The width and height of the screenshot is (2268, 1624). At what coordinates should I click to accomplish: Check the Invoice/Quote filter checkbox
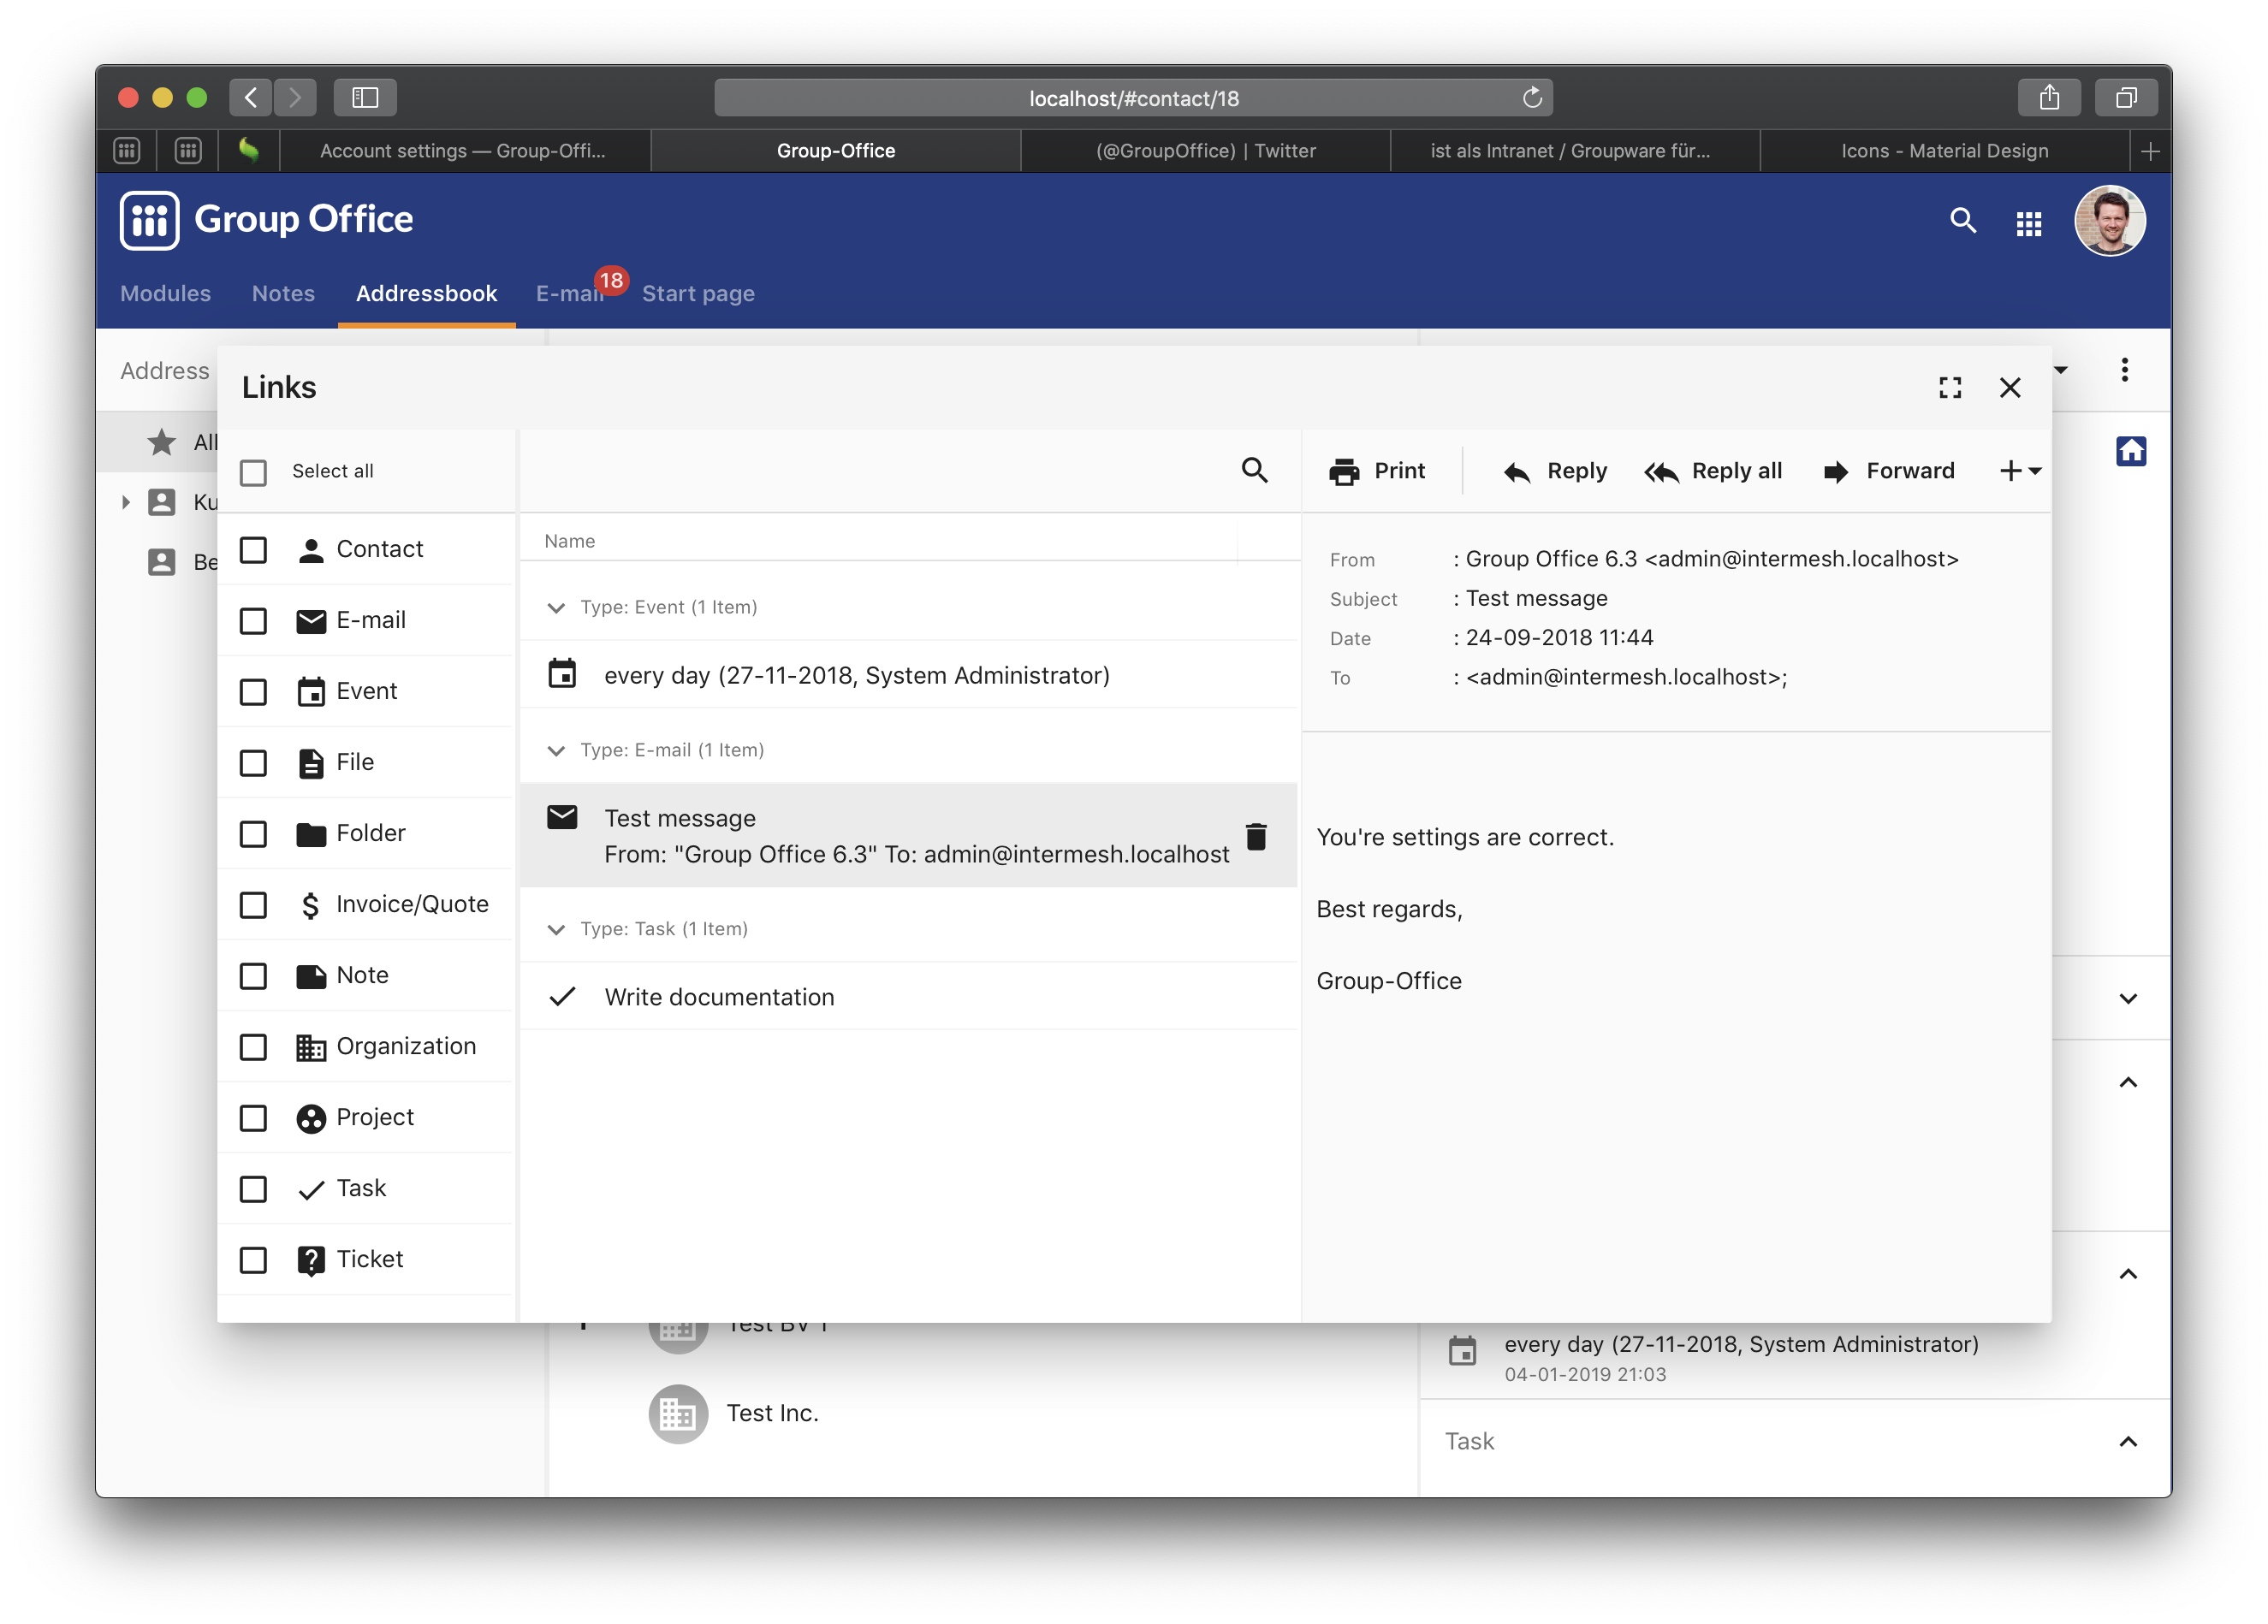click(254, 905)
